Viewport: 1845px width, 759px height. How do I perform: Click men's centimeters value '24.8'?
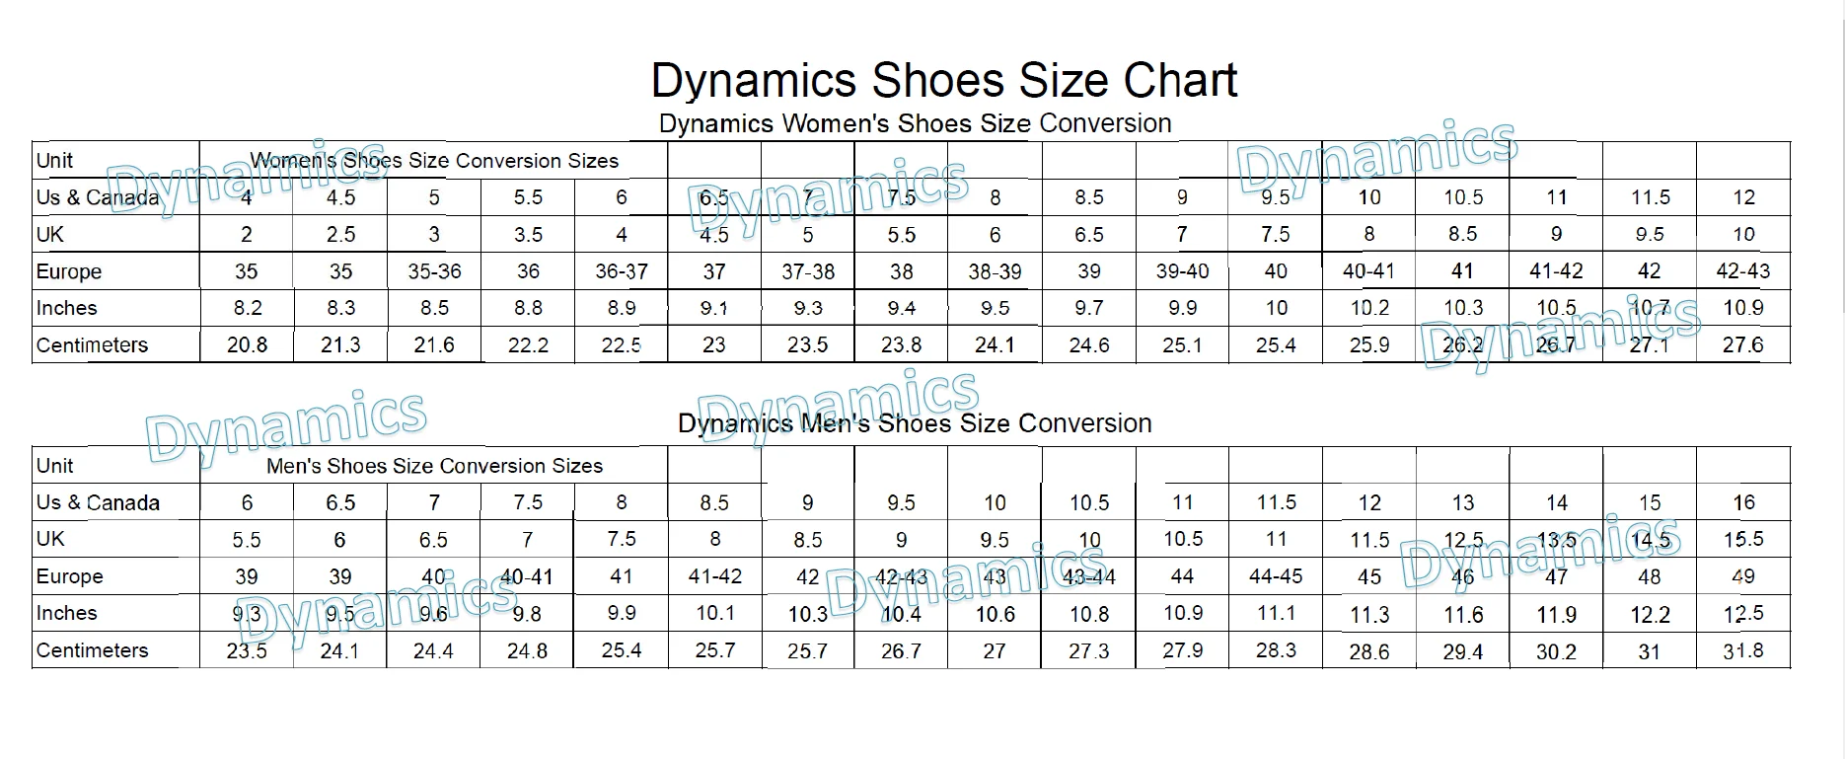pos(528,651)
